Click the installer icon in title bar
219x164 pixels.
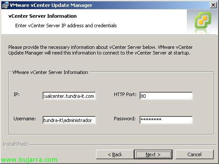tap(5, 5)
